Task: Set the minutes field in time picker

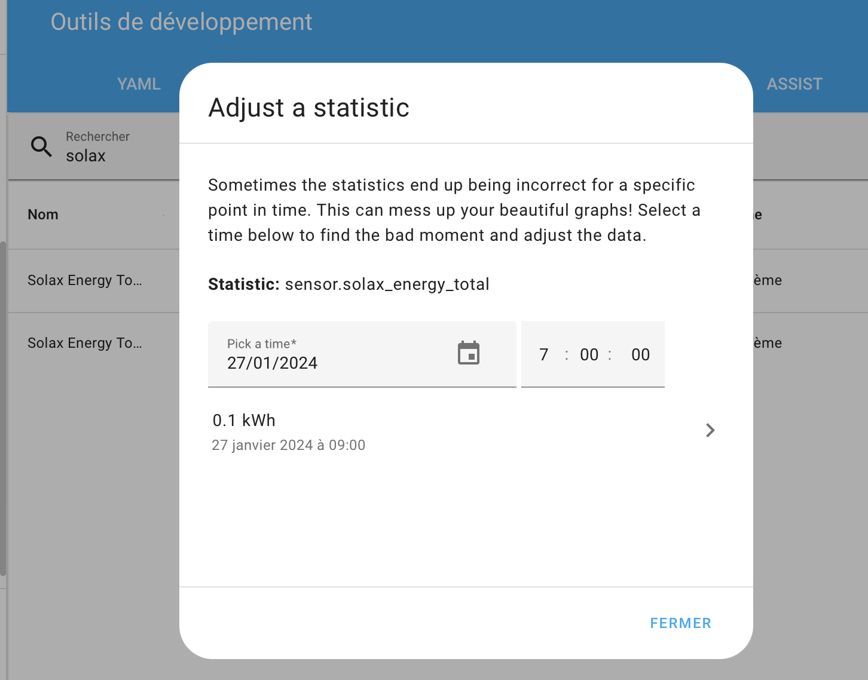Action: 589,355
